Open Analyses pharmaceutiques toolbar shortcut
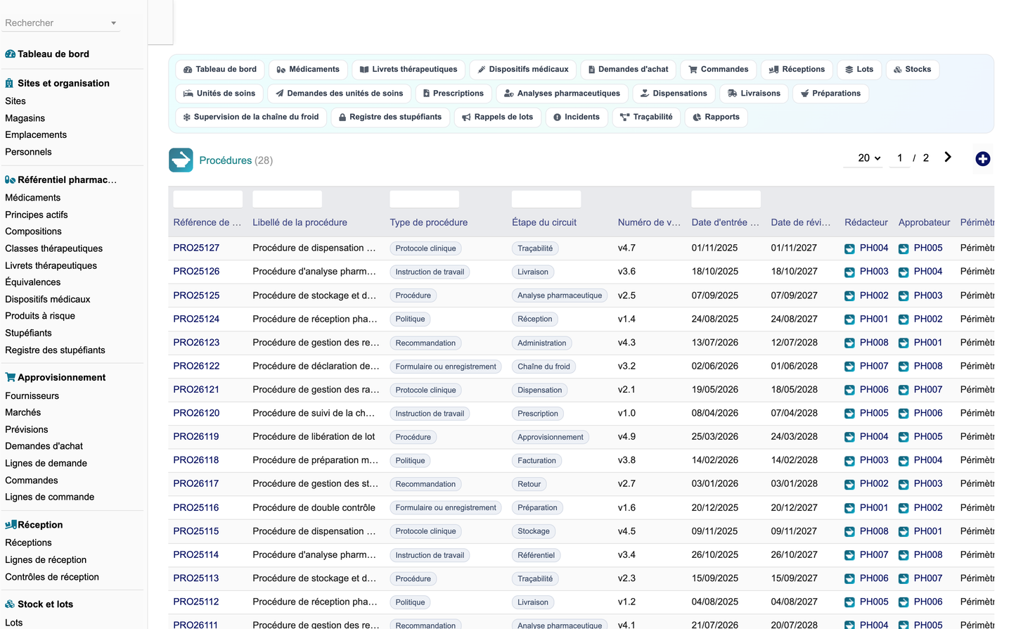This screenshot has height=629, width=1016. [x=562, y=94]
